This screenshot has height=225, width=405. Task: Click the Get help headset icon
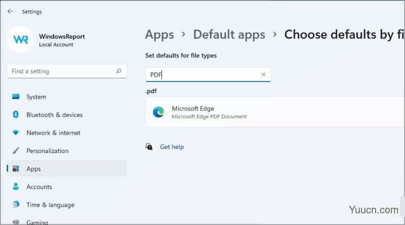[149, 146]
